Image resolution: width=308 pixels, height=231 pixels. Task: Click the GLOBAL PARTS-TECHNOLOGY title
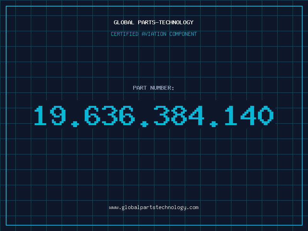tap(154, 22)
